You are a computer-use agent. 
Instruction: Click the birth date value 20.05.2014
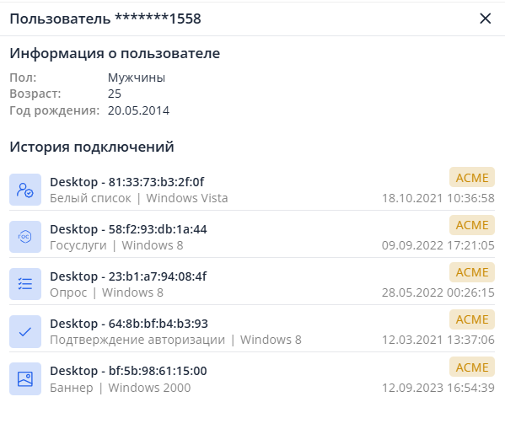138,110
